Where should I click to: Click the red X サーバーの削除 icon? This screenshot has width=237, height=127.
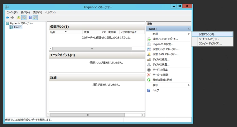149,75
